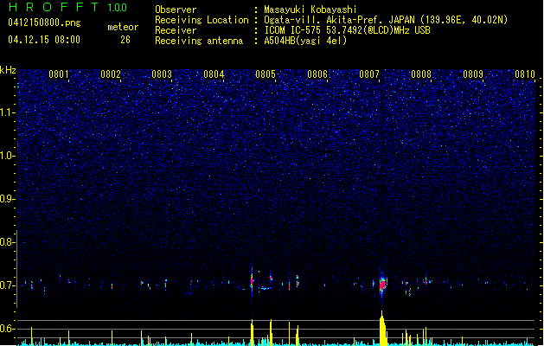The image size is (544, 346).
Task: Click the 0804 time marker
Action: tap(214, 74)
